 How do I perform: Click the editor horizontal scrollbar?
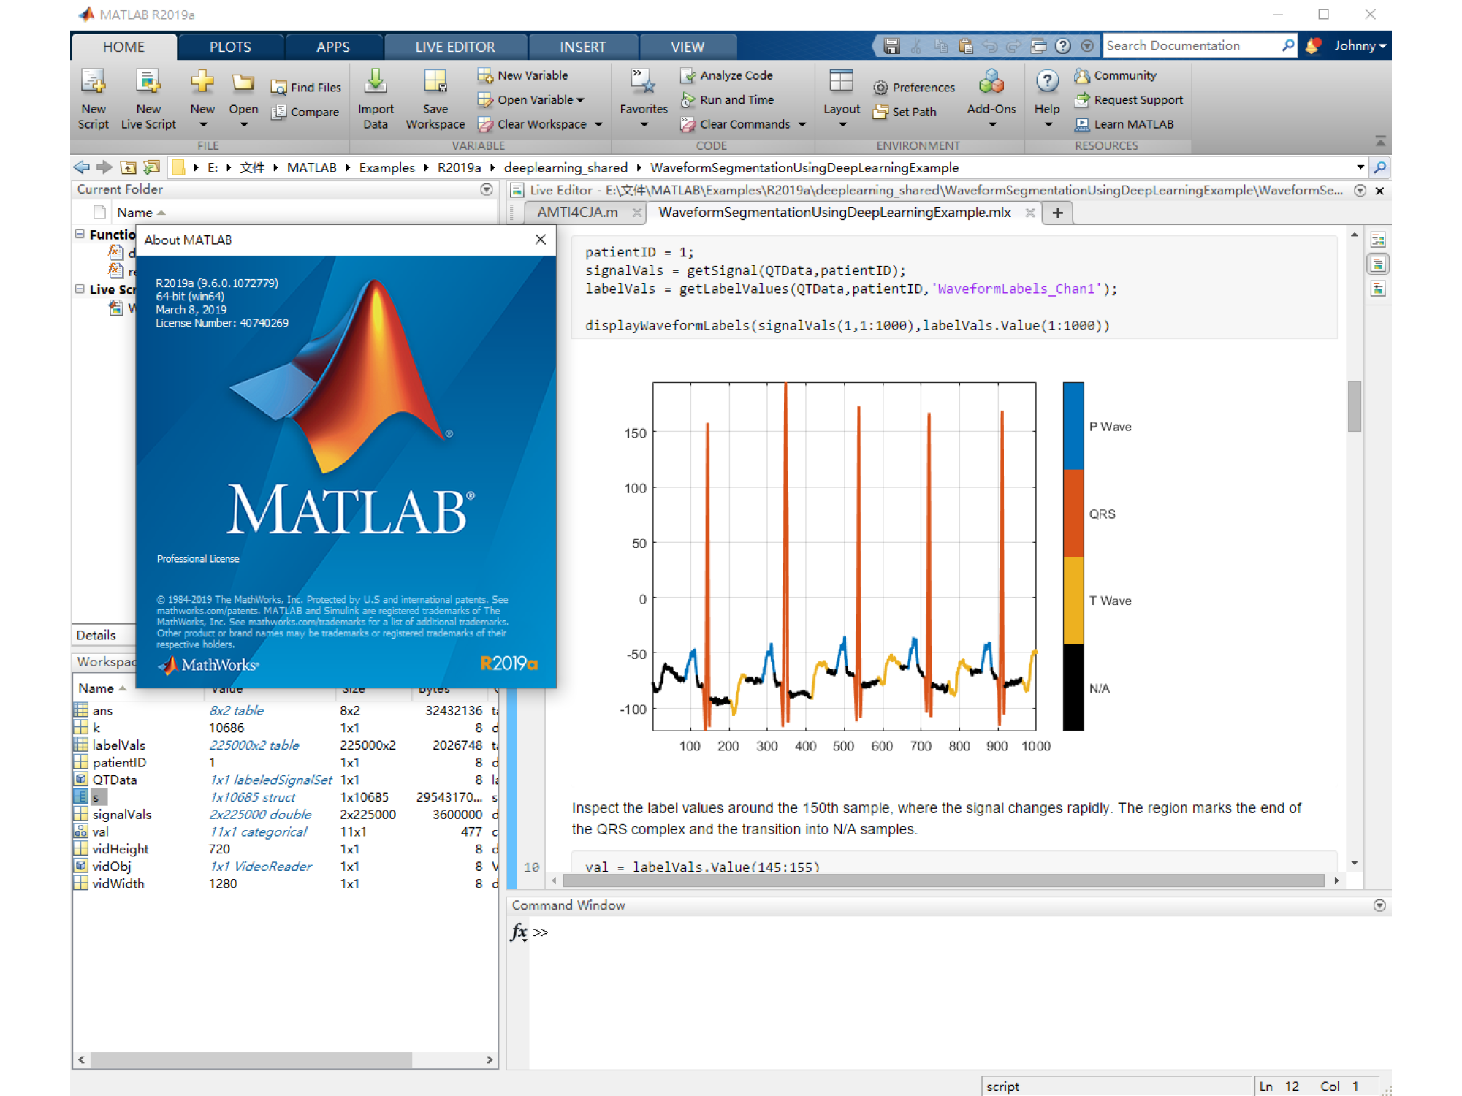coord(943,880)
